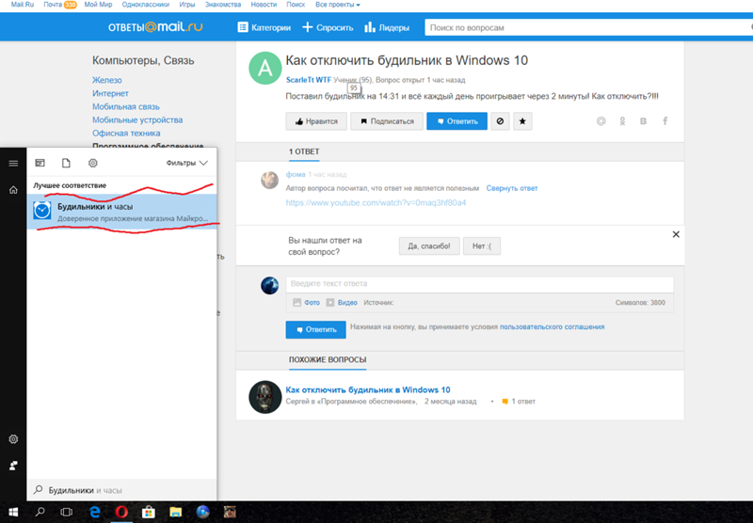Report question with the prohibition icon

500,121
